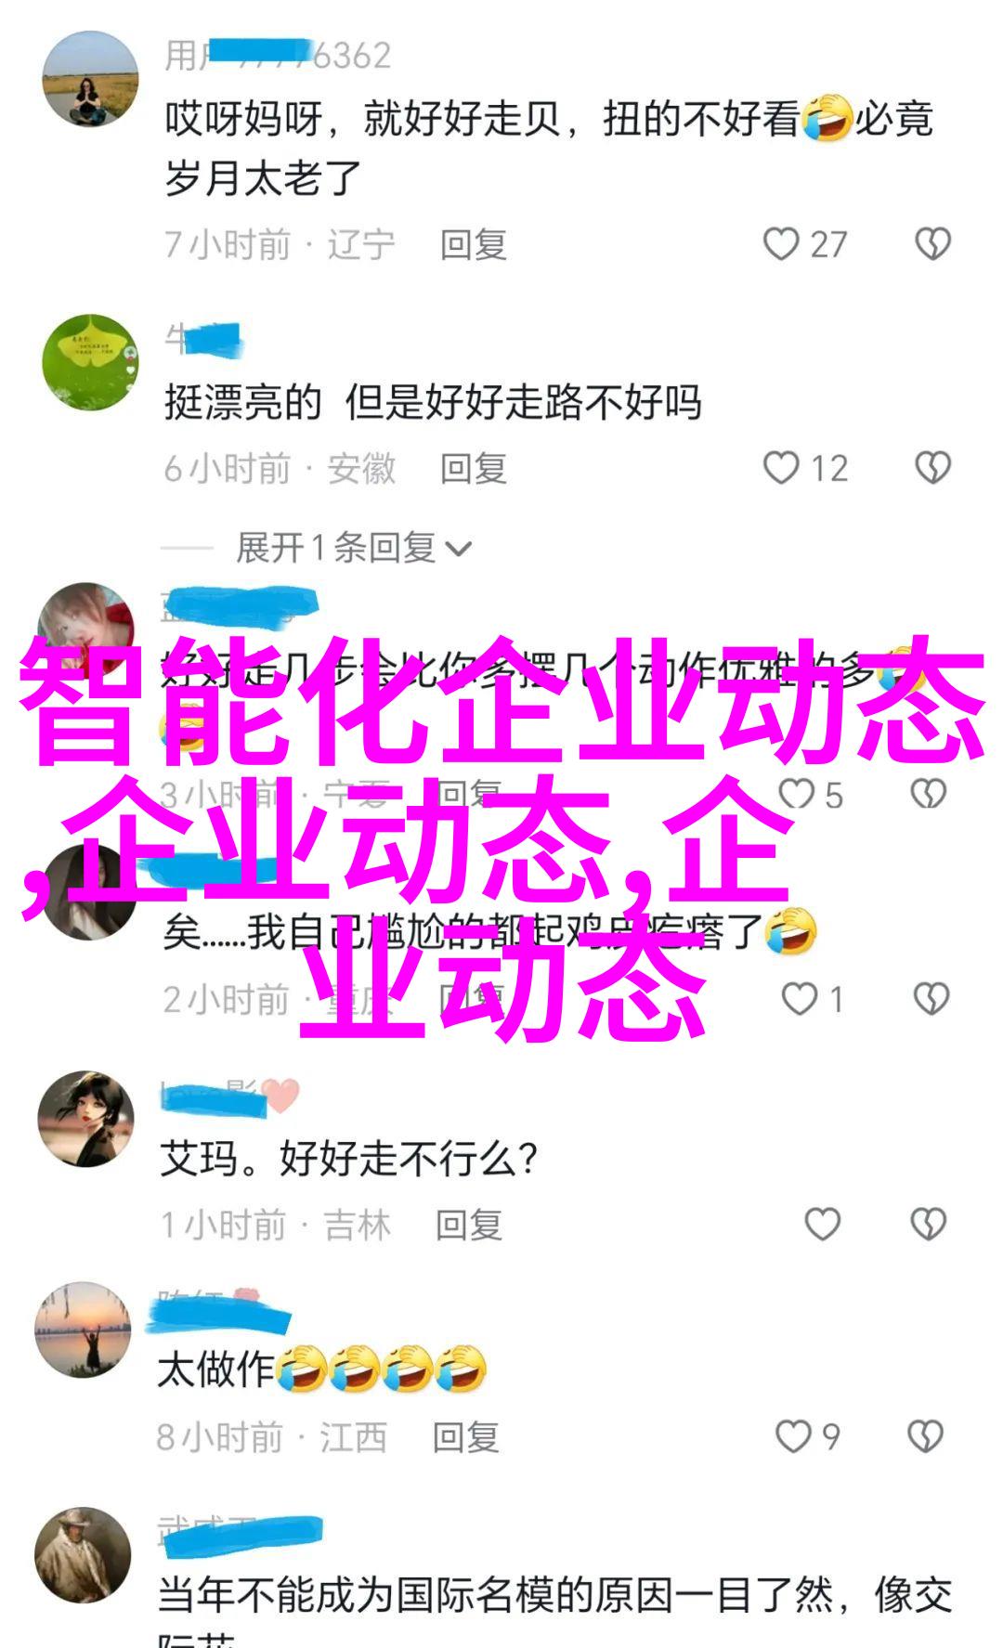This screenshot has width=1003, height=1648.
Task: Dislike the Jiangxi 太做作 comment
Action: tap(925, 1437)
